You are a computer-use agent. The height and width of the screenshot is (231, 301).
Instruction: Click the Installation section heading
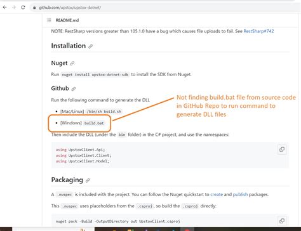click(69, 46)
